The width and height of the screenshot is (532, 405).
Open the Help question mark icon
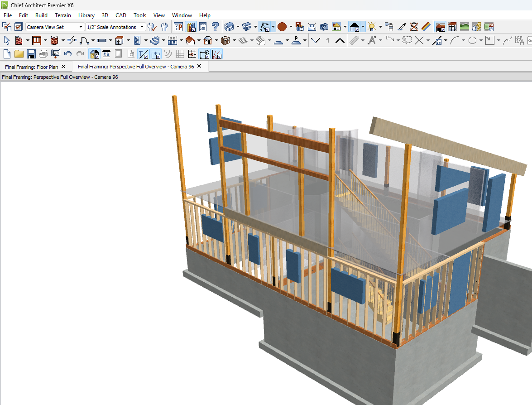click(x=215, y=27)
